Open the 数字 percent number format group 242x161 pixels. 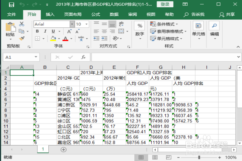click(140, 30)
